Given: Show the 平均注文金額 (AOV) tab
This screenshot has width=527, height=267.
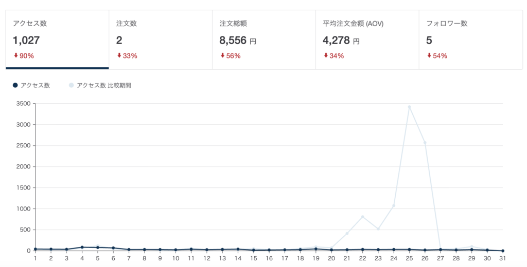Looking at the screenshot, I should 367,40.
